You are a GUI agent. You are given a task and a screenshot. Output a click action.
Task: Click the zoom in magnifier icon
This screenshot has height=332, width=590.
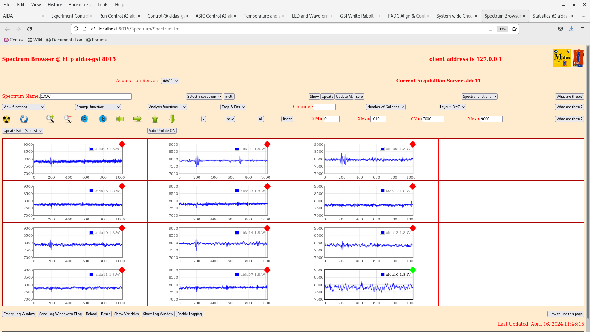point(50,119)
